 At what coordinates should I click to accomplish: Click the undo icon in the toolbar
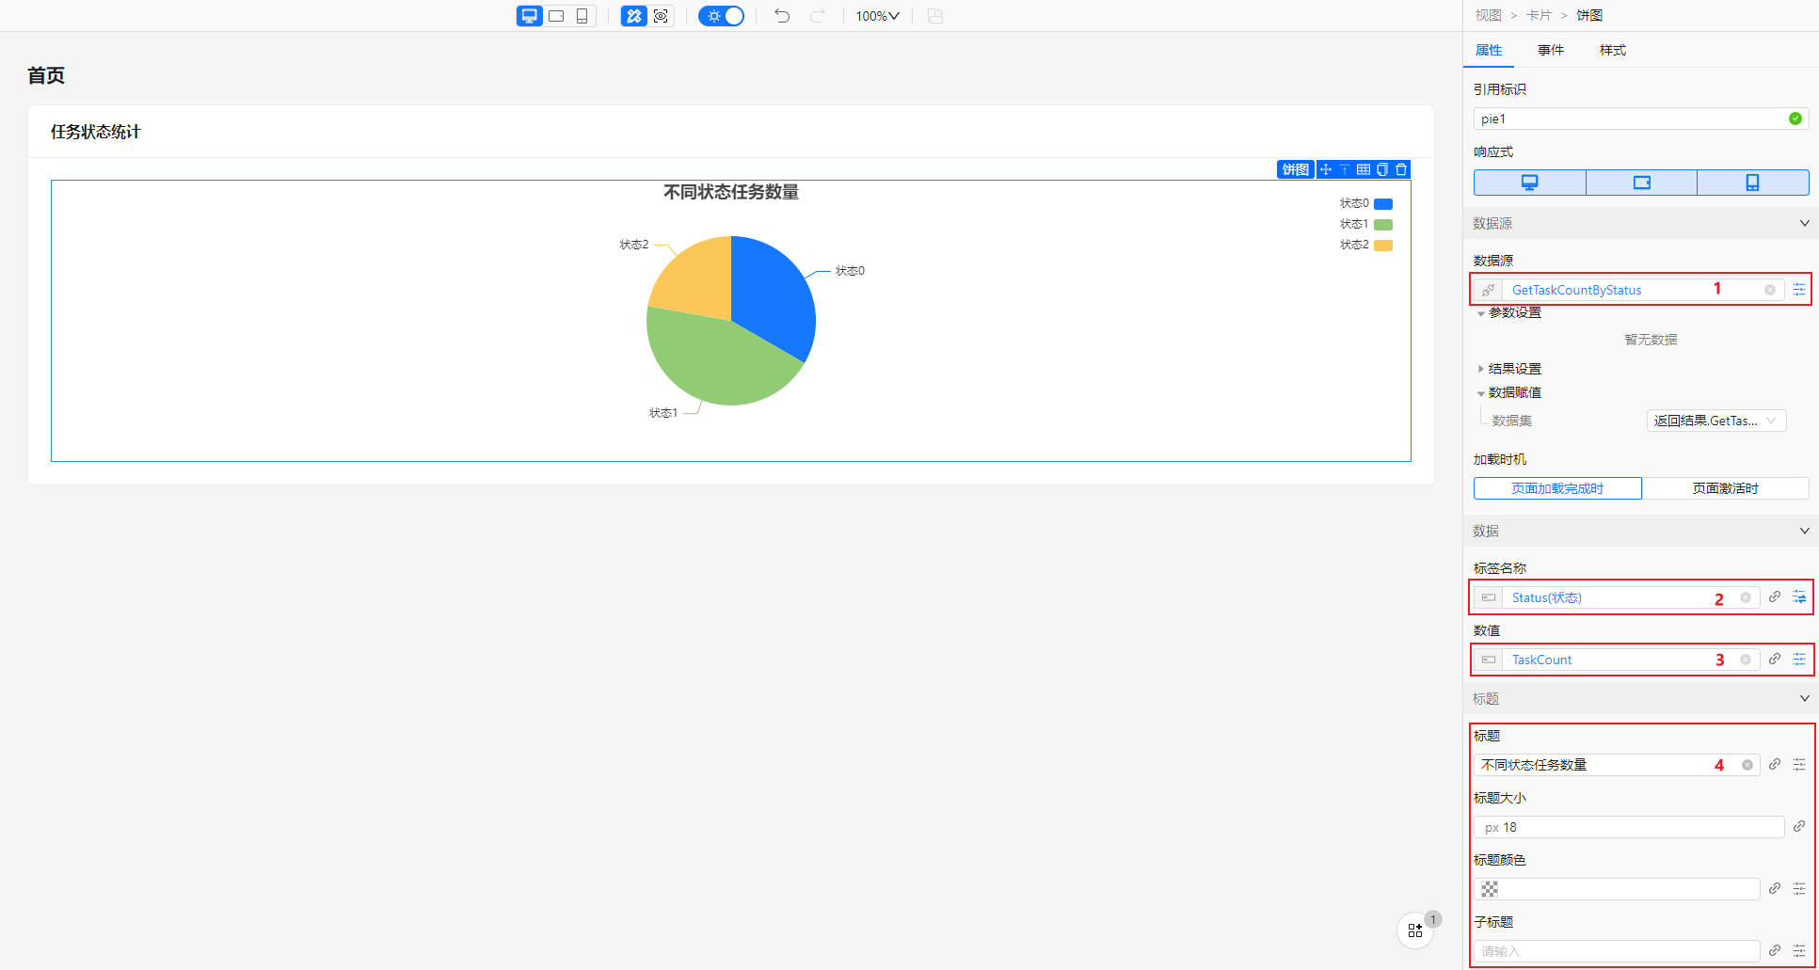pos(781,16)
